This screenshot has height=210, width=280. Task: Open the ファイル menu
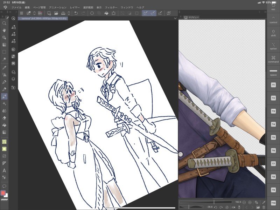coord(16,7)
